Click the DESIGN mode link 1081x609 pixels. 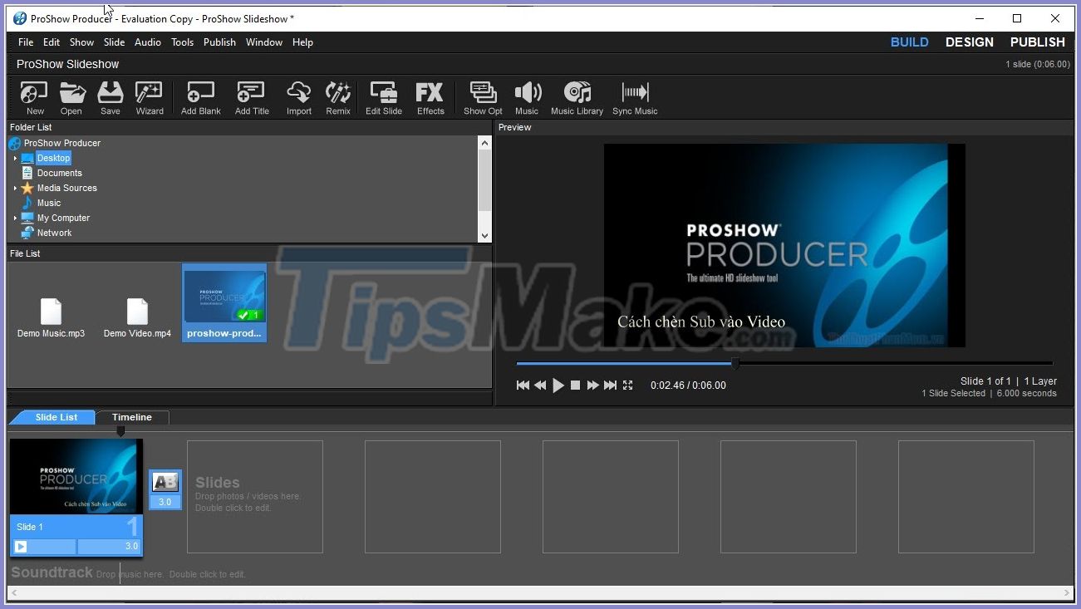(x=969, y=42)
